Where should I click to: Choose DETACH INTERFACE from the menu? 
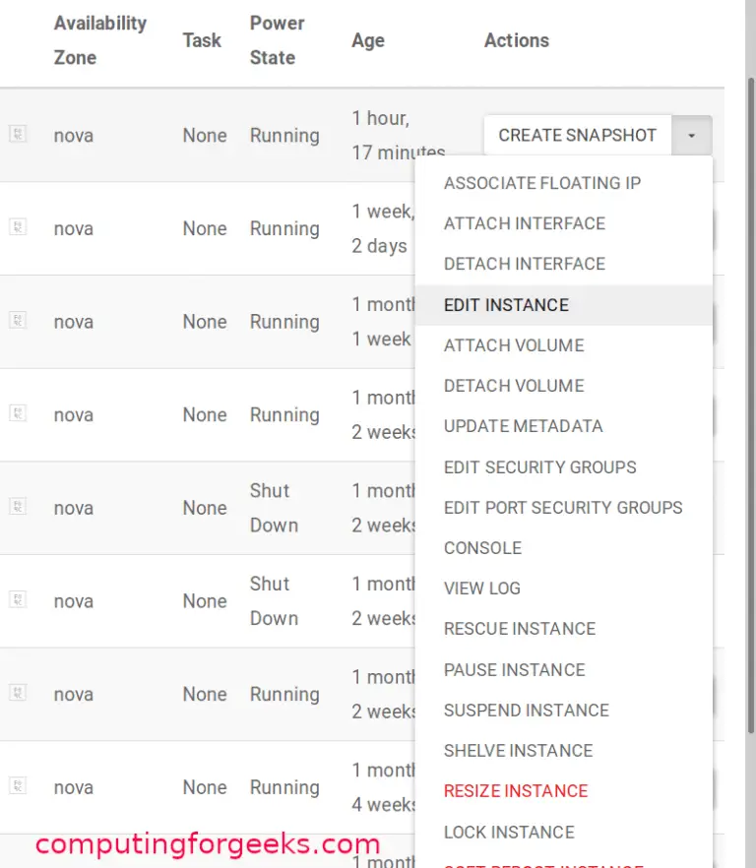(x=525, y=264)
